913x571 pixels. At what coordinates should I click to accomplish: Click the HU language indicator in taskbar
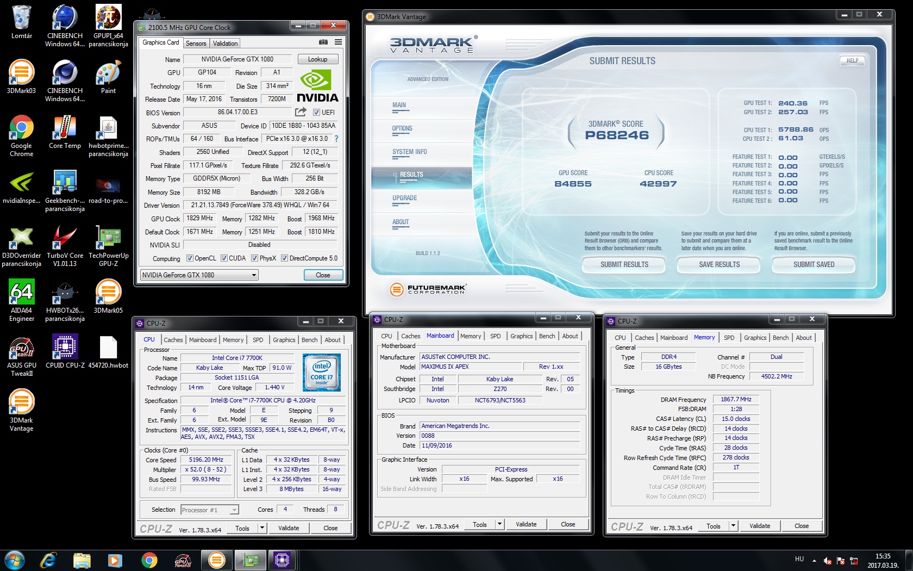point(799,559)
